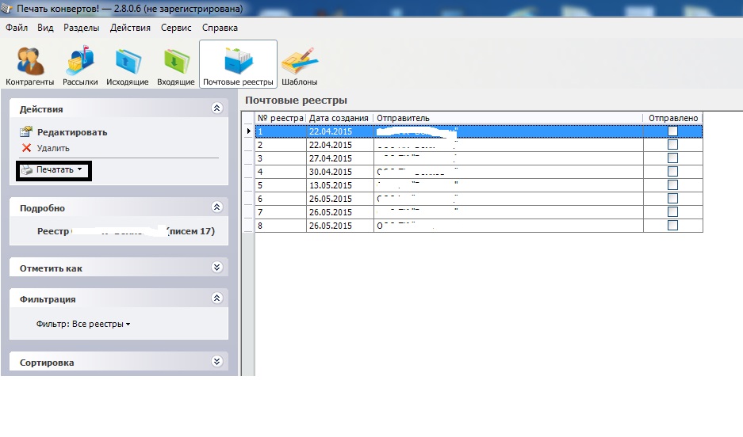The height and width of the screenshot is (437, 743).
Task: Open the Исходящие outgoing mail icon
Action: point(127,63)
